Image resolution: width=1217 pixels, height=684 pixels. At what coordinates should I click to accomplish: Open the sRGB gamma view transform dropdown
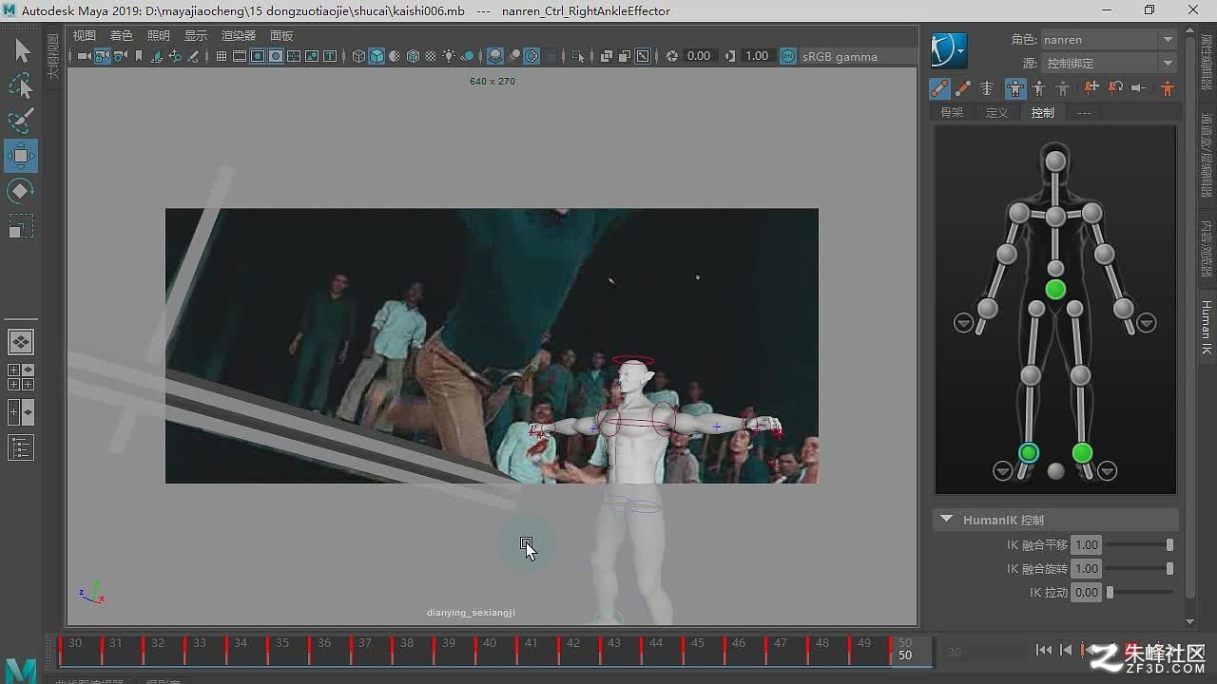tap(858, 56)
